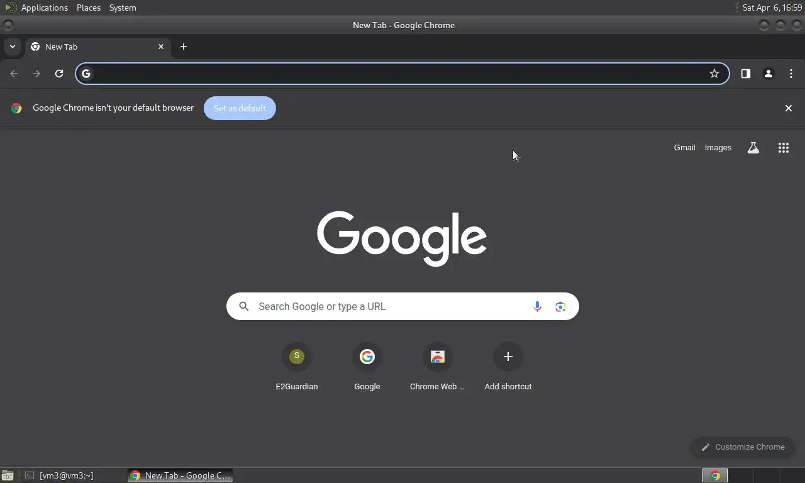This screenshot has height=483, width=805.
Task: Open the Gmail link
Action: point(684,148)
